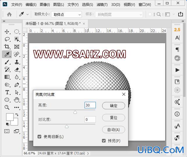Open the Share icon in options bar
The width and height of the screenshot is (187, 157).
181,14
